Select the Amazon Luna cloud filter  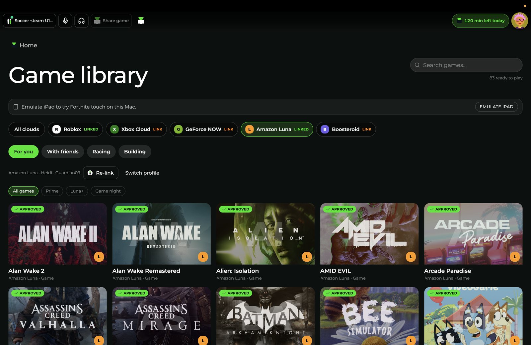point(277,129)
